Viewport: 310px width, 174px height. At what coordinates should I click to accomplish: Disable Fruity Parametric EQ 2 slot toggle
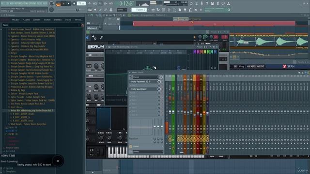(159, 82)
